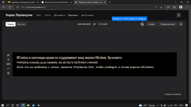Click the 18:33 taskbar clock
Screen dimensions: 191x107
[181, 105]
